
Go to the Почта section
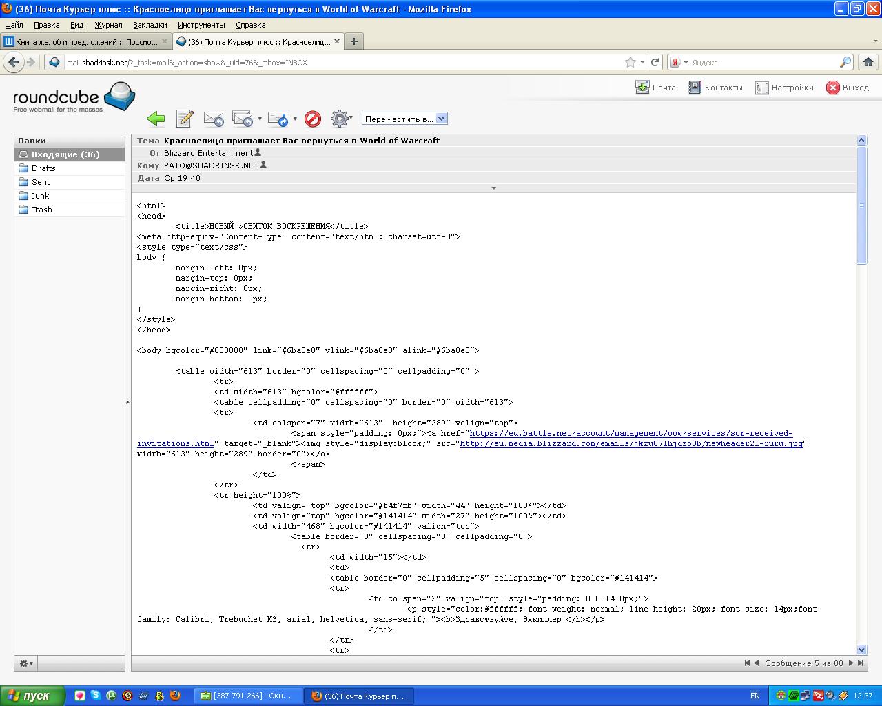(655, 88)
